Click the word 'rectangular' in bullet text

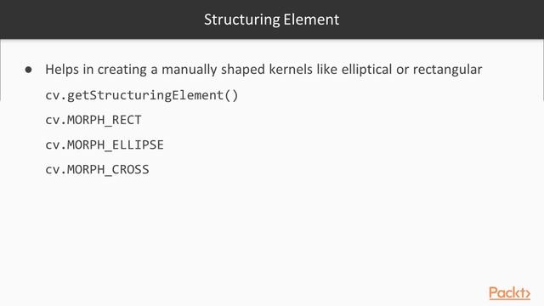[448, 70]
